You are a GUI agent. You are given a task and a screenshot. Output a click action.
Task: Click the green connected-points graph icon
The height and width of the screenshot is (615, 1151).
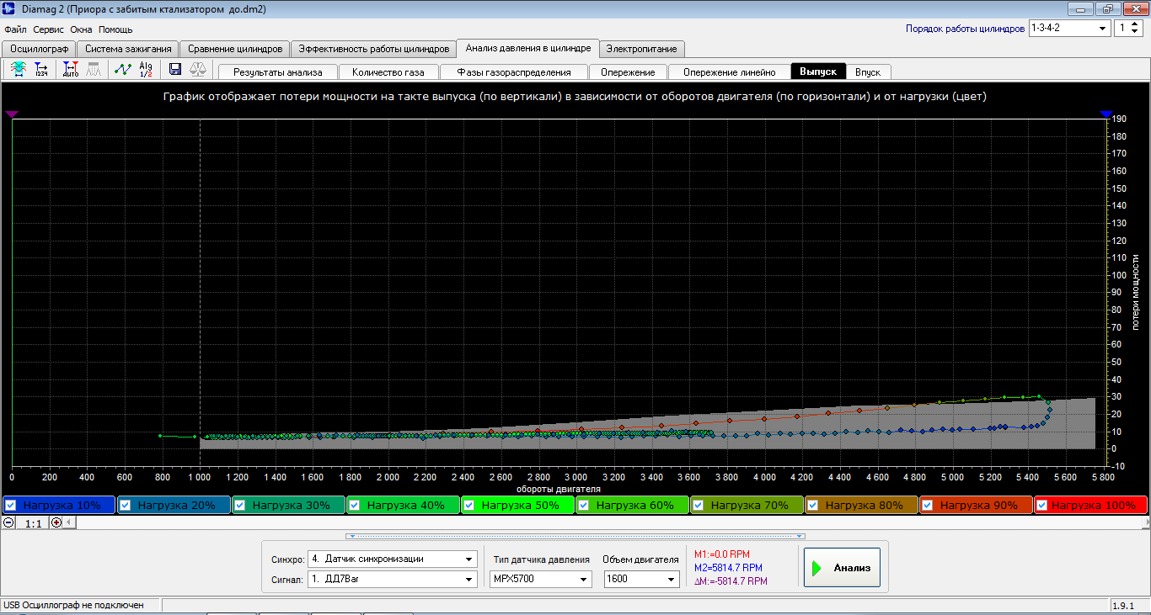click(x=123, y=70)
